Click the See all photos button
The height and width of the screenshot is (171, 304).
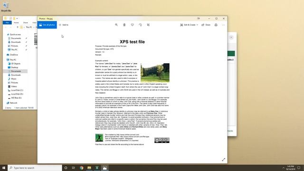47,25
